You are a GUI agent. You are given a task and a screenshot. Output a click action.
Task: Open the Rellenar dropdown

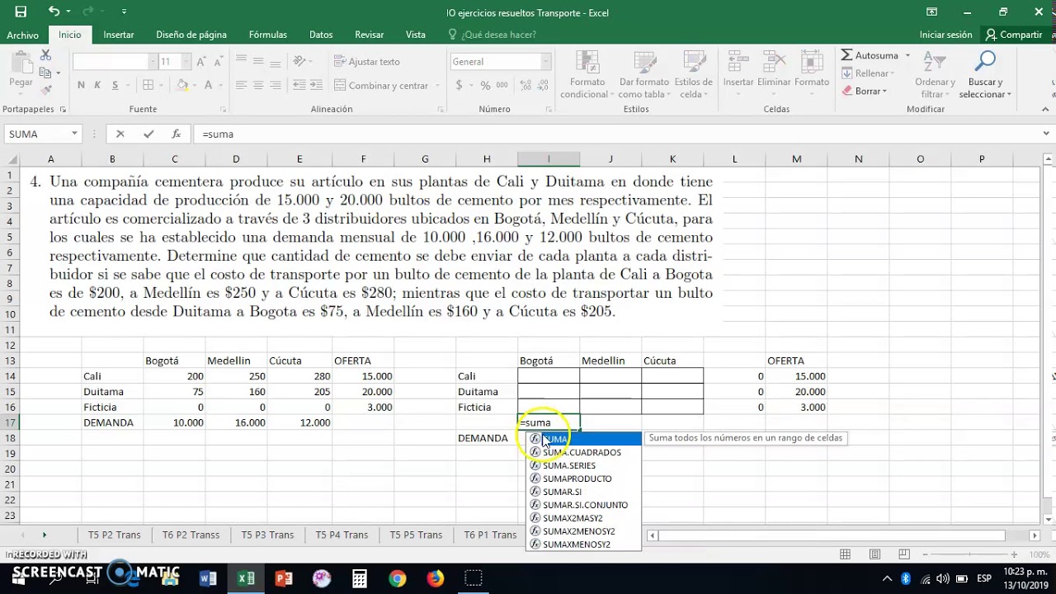point(870,73)
